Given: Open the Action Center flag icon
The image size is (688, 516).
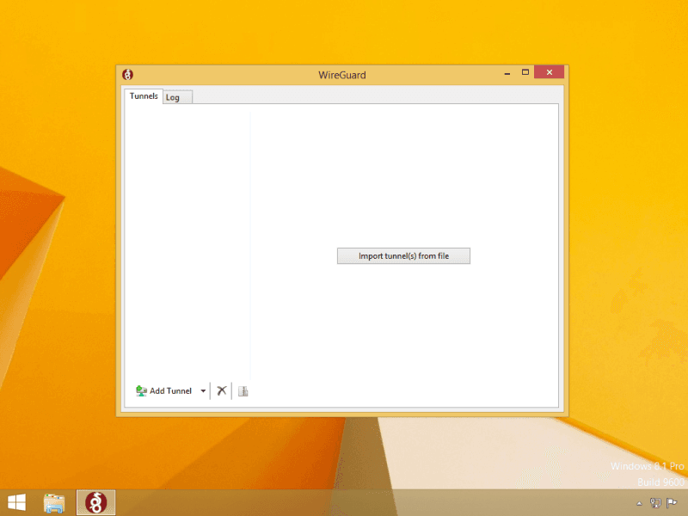Looking at the screenshot, I should pyautogui.click(x=672, y=503).
